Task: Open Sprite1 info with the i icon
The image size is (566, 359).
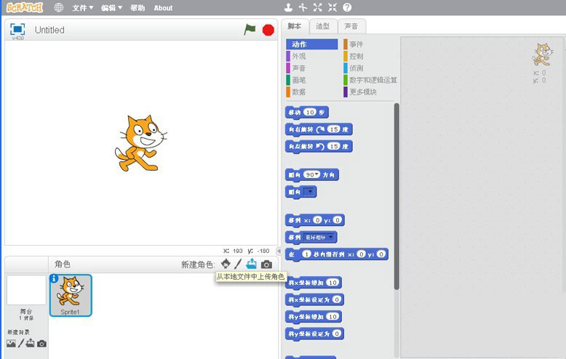Action: click(54, 278)
